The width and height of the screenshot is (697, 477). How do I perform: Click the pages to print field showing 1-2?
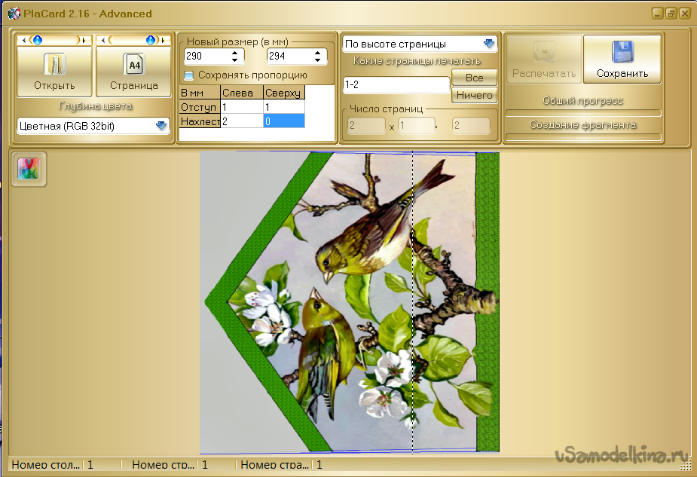tap(396, 85)
